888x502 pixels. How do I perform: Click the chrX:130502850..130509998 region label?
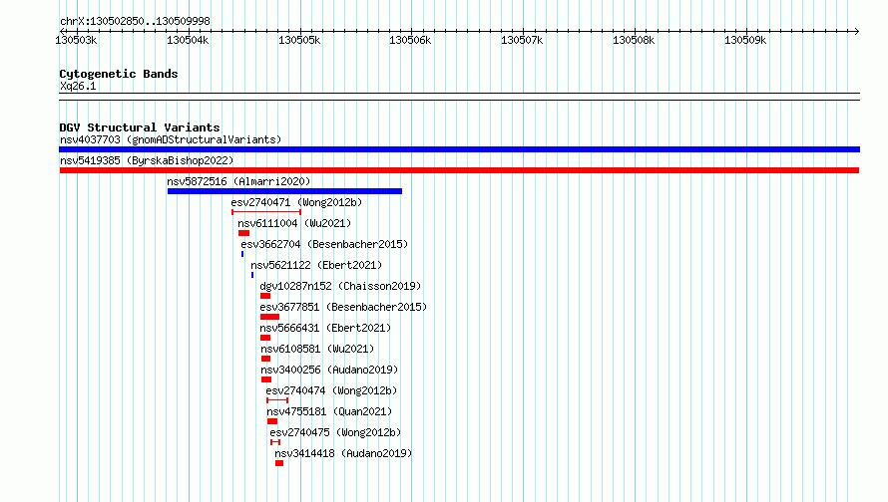[x=135, y=21]
